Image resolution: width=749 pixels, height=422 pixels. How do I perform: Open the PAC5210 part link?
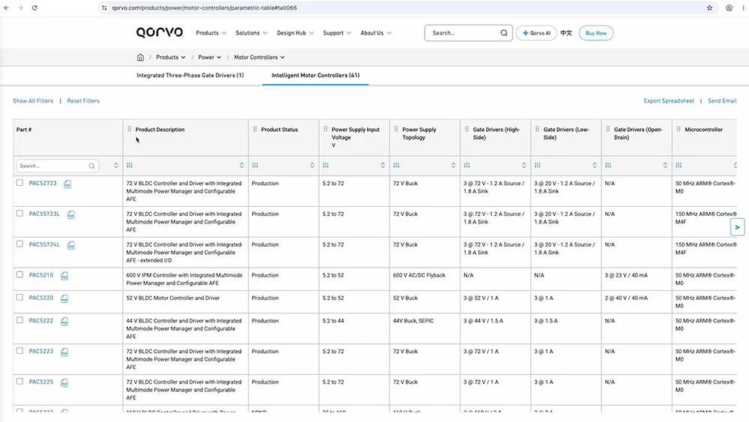tap(41, 275)
